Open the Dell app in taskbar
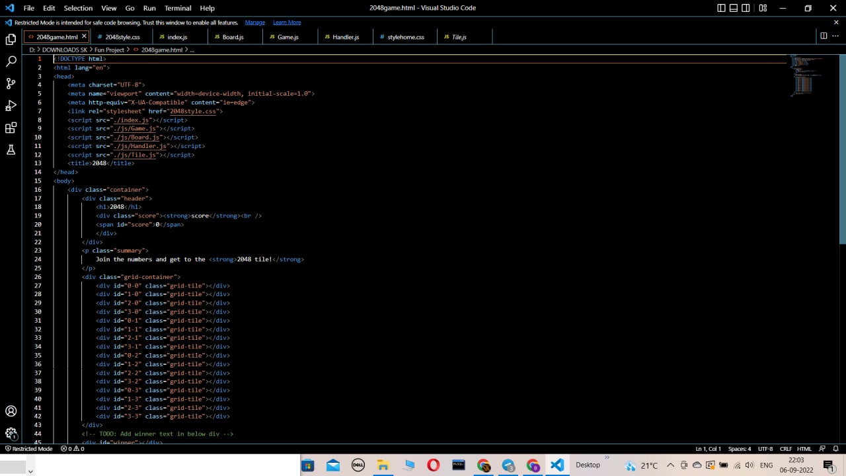Screen dimensions: 846x476 click(x=358, y=465)
